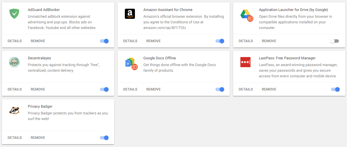This screenshot has width=347, height=147.
Task: Click the LastPass red logo icon
Action: pyautogui.click(x=245, y=62)
